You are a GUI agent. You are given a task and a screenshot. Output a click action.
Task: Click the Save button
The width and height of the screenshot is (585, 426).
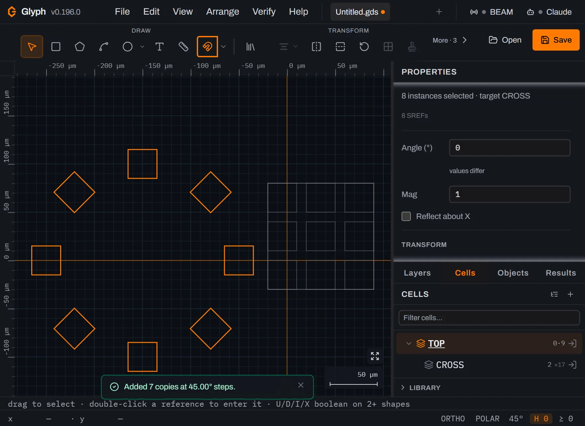[x=556, y=40]
